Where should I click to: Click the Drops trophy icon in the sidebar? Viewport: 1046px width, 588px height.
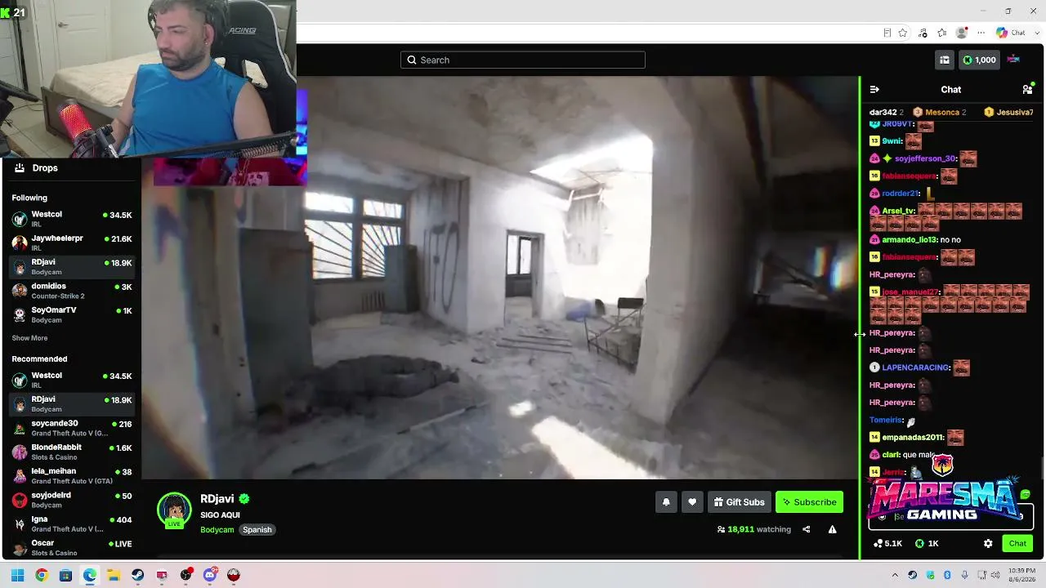coord(20,167)
